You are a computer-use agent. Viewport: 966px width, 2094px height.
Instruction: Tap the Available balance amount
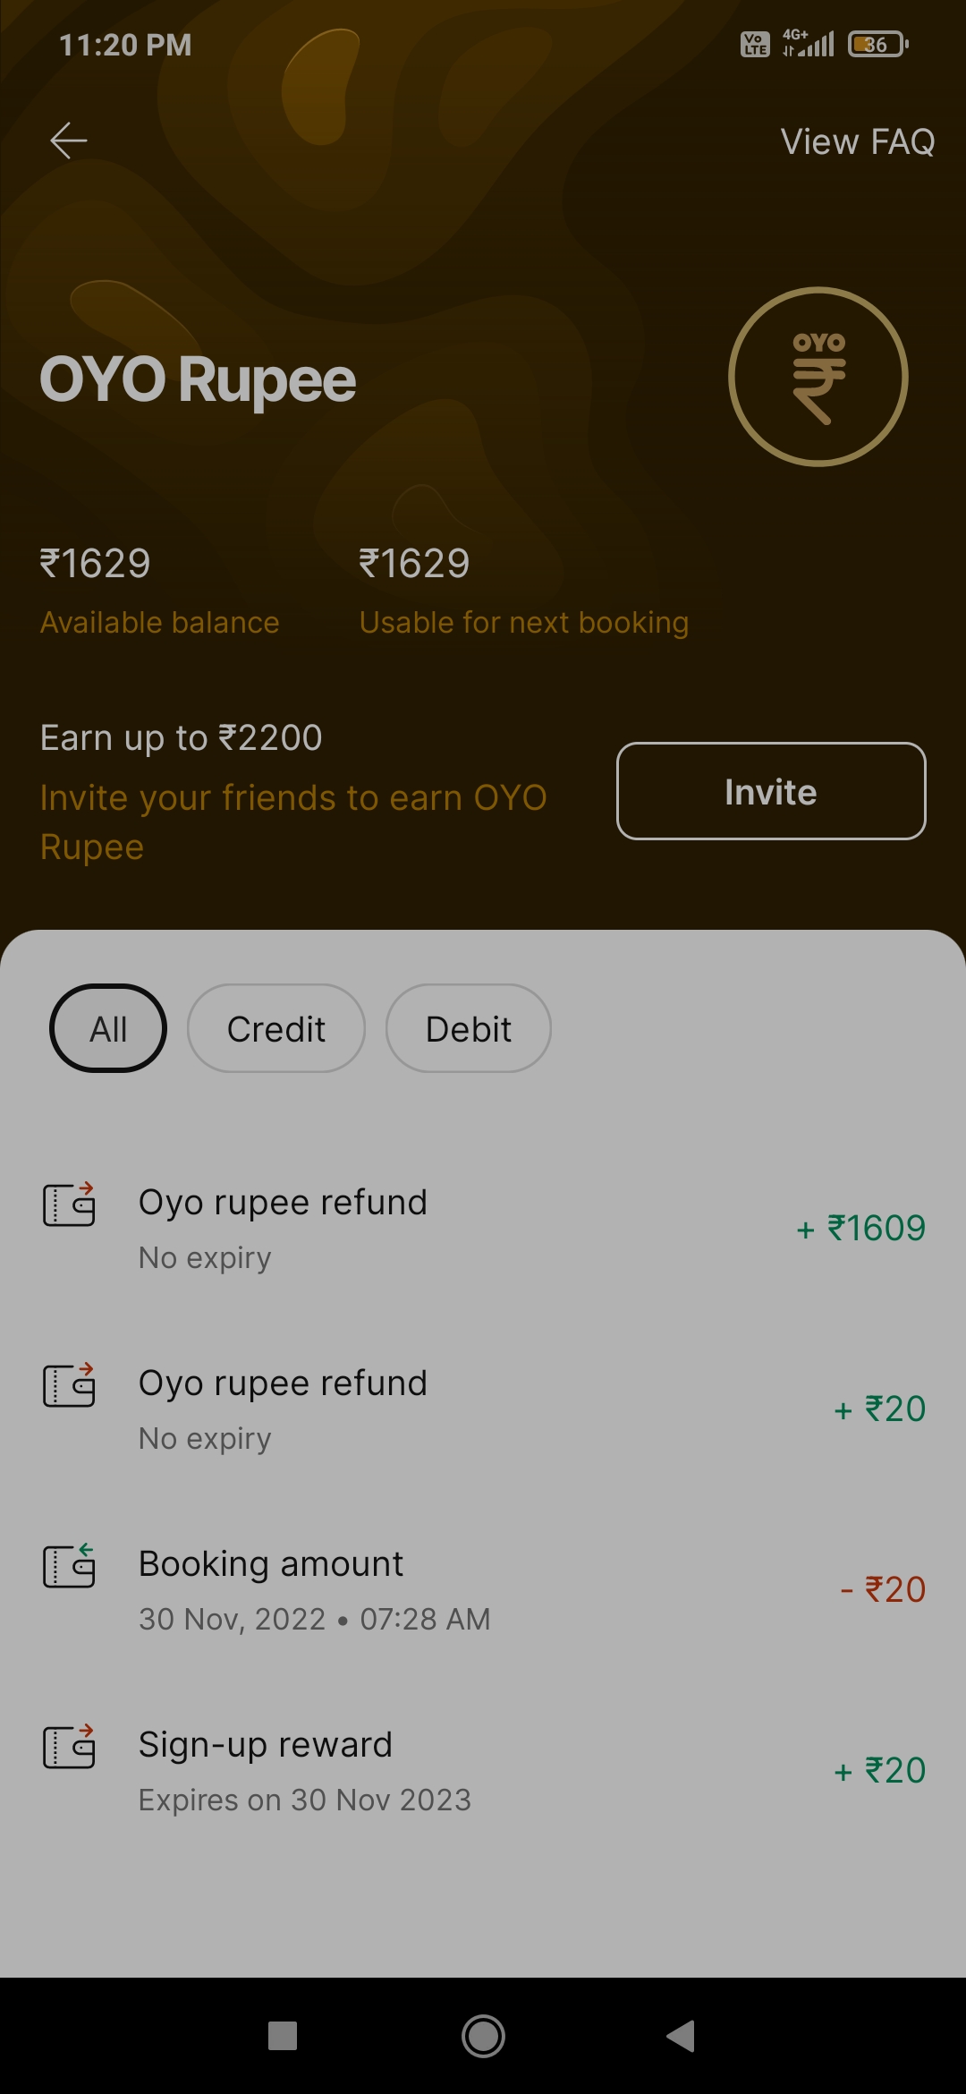(x=96, y=564)
